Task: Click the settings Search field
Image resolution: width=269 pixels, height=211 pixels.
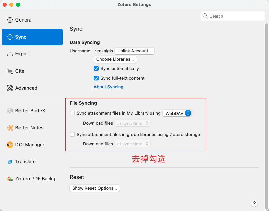Action: (232, 16)
